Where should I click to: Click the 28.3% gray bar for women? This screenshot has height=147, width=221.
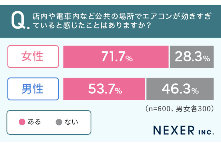[192, 57]
